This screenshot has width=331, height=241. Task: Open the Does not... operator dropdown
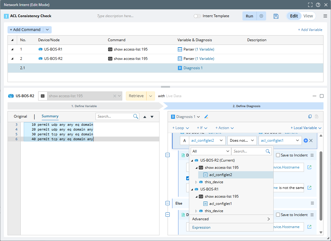(242, 141)
